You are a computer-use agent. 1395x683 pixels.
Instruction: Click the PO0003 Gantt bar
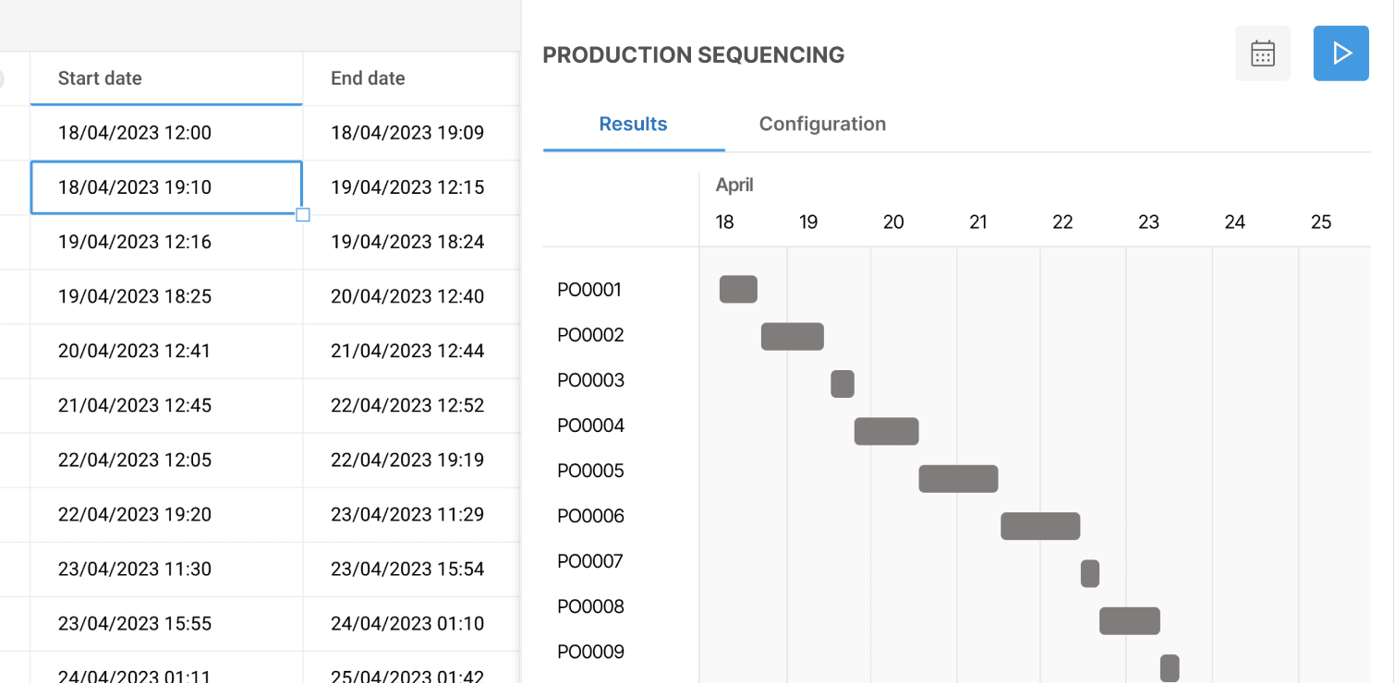click(843, 384)
